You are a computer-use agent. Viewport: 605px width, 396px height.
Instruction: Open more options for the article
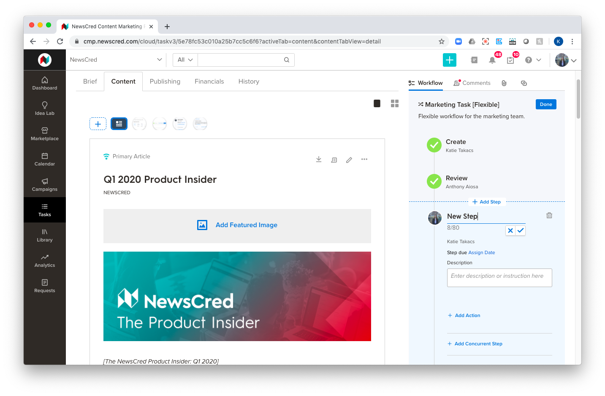click(x=364, y=160)
